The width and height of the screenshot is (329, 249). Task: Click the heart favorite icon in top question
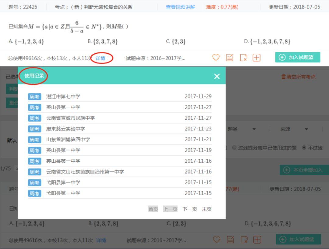pyautogui.click(x=216, y=58)
